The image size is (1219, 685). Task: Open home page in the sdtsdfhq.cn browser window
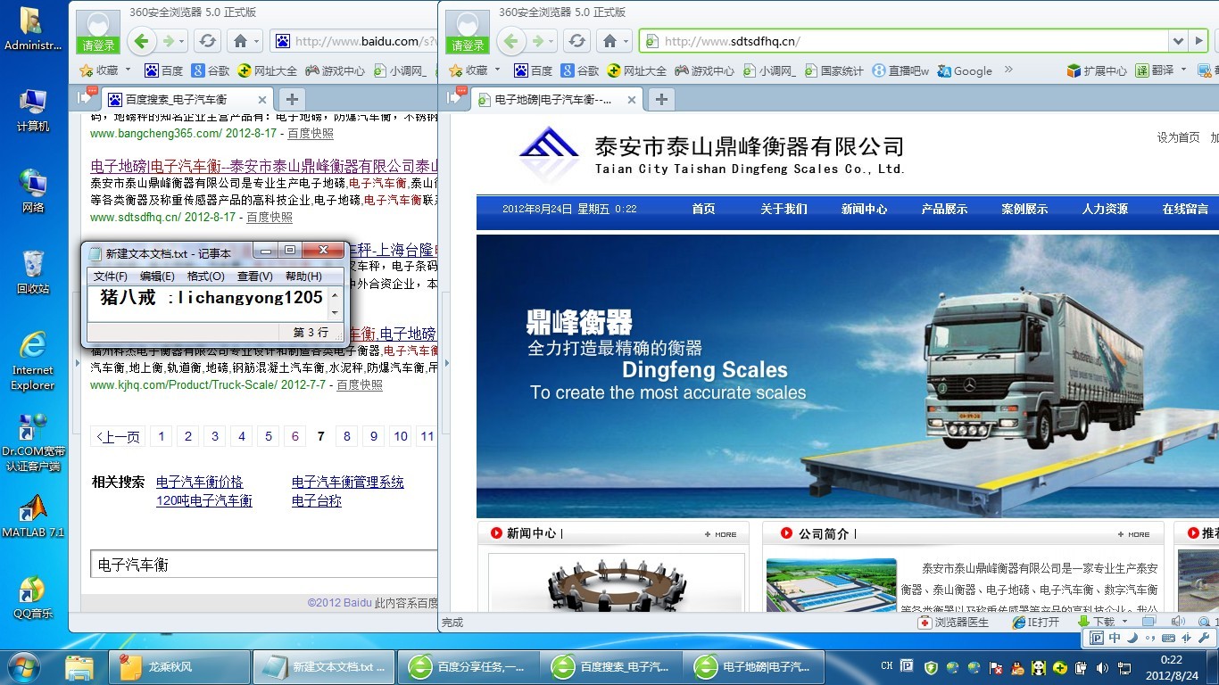point(610,41)
